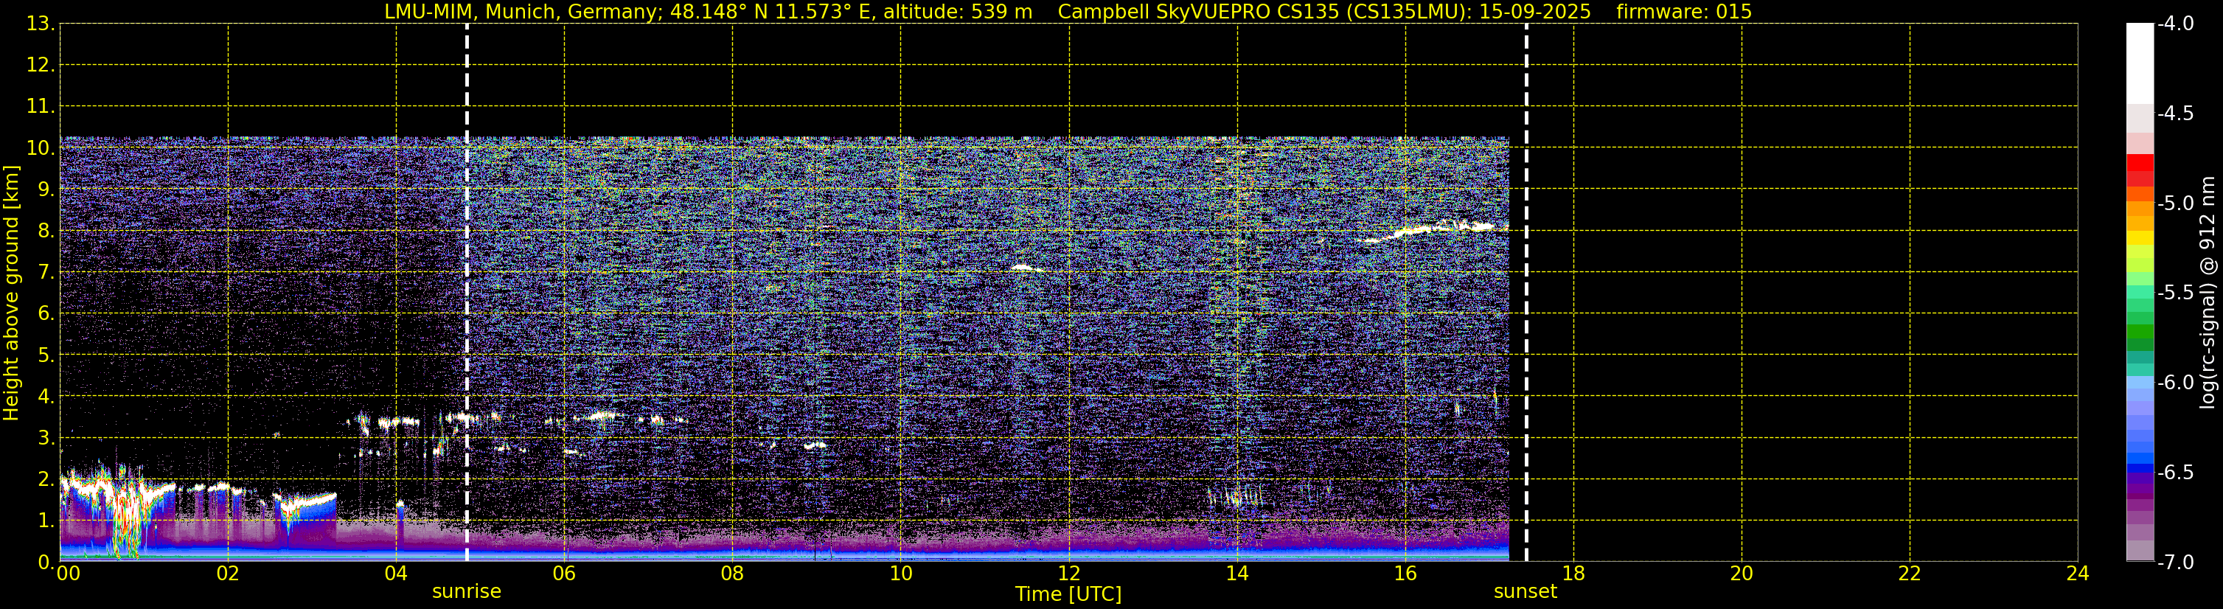Click the white top segment of the colorbar
This screenshot has height=609, width=2223.
point(2140,64)
